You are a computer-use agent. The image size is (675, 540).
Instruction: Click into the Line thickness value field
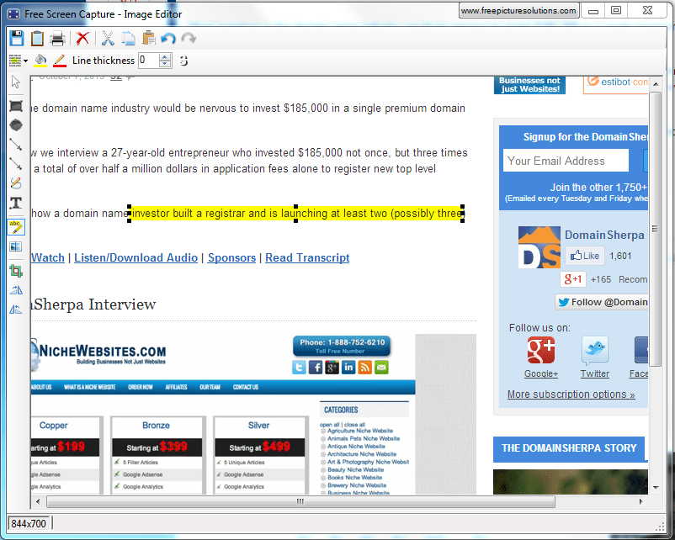point(148,61)
